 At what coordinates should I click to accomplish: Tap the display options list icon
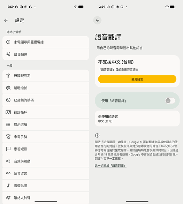pos(8,124)
